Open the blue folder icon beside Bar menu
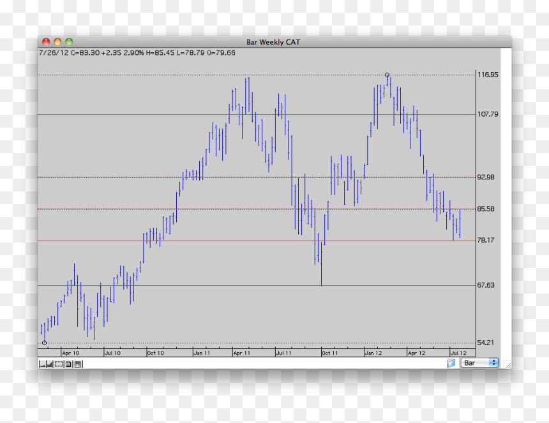The height and width of the screenshot is (423, 549). 451,363
